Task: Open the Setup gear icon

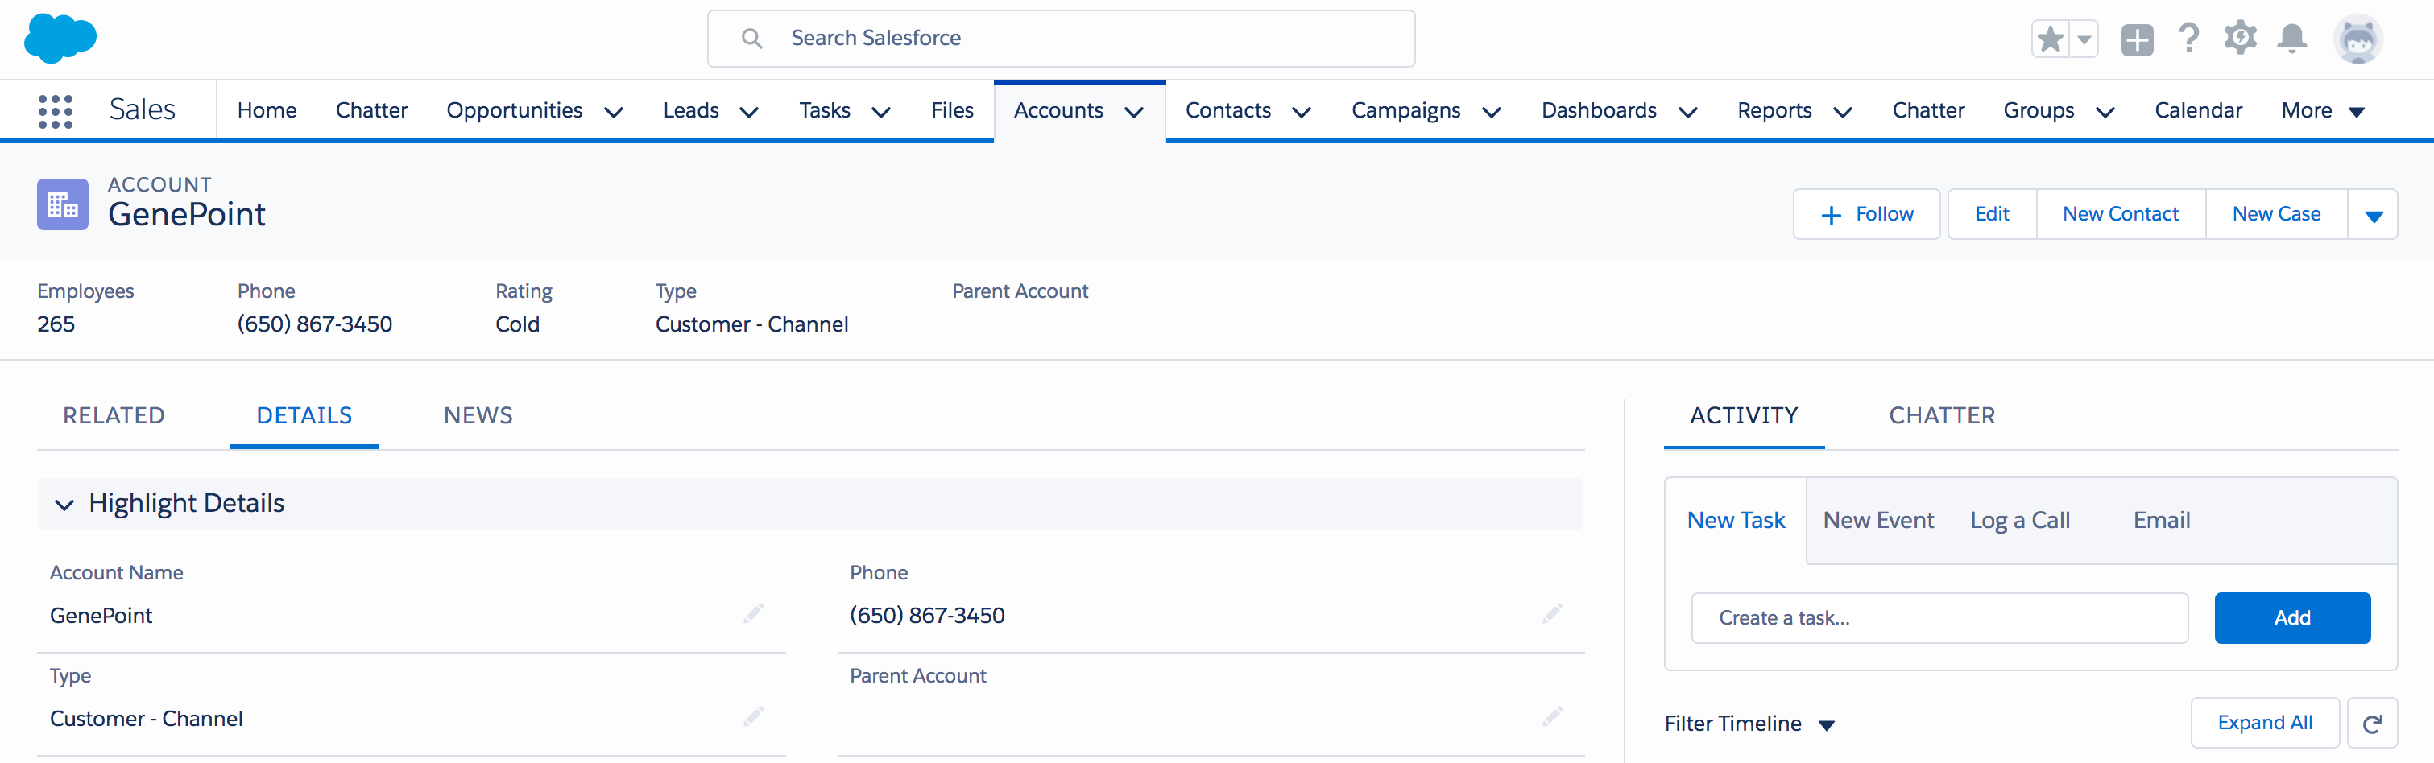Action: (x=2239, y=39)
